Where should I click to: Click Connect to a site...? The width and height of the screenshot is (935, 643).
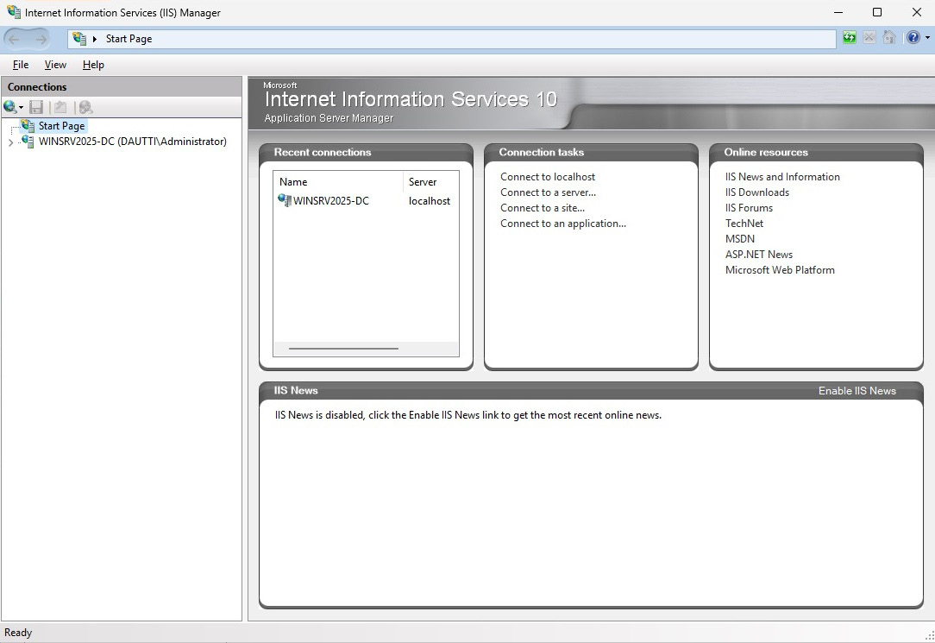coord(542,208)
